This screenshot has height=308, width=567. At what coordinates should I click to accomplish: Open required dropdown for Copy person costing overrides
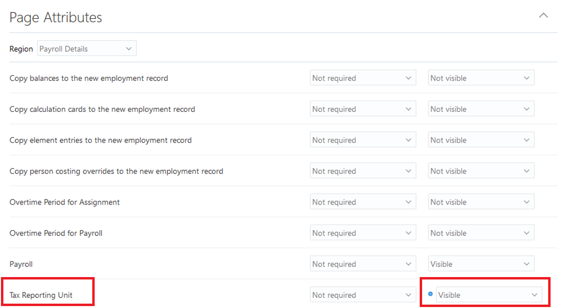click(363, 171)
